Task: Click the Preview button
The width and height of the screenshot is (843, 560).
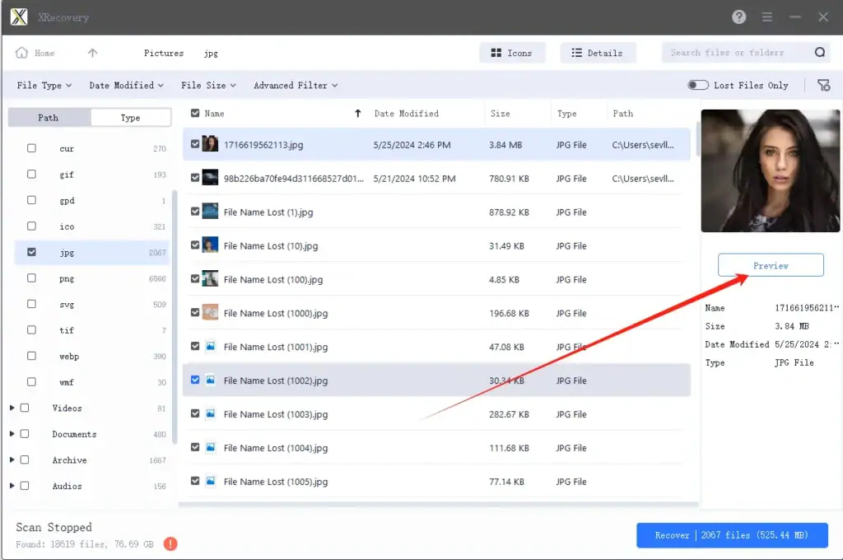Action: [770, 264]
